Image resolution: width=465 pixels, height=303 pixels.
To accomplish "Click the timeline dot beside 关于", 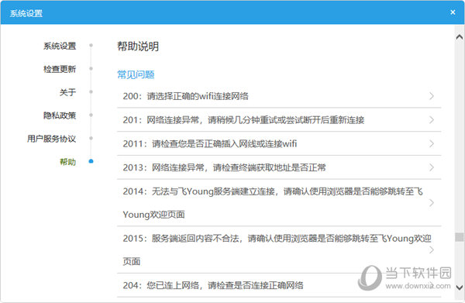I will click(x=91, y=91).
